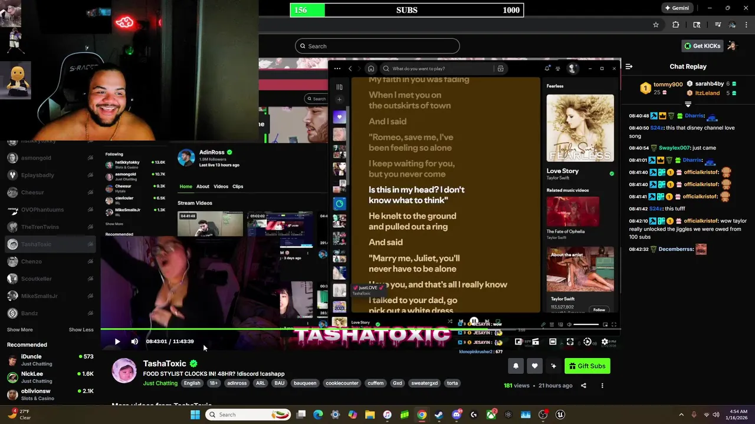Bookmark this page with the star
This screenshot has width=755, height=424.
[x=655, y=25]
